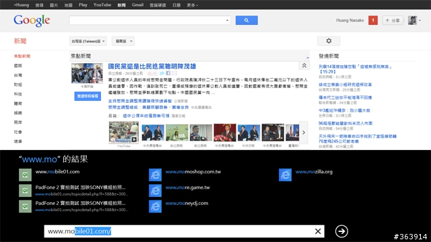Viewport: 431px width, 242px height.
Task: Share story via email envelope icon
Action: [174, 73]
